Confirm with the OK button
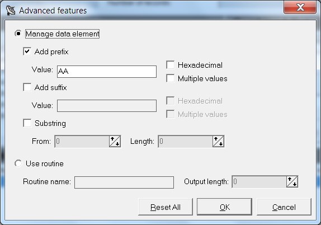 click(x=224, y=207)
